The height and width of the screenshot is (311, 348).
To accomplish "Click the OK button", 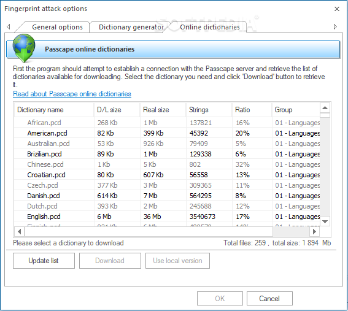I will [x=220, y=299].
